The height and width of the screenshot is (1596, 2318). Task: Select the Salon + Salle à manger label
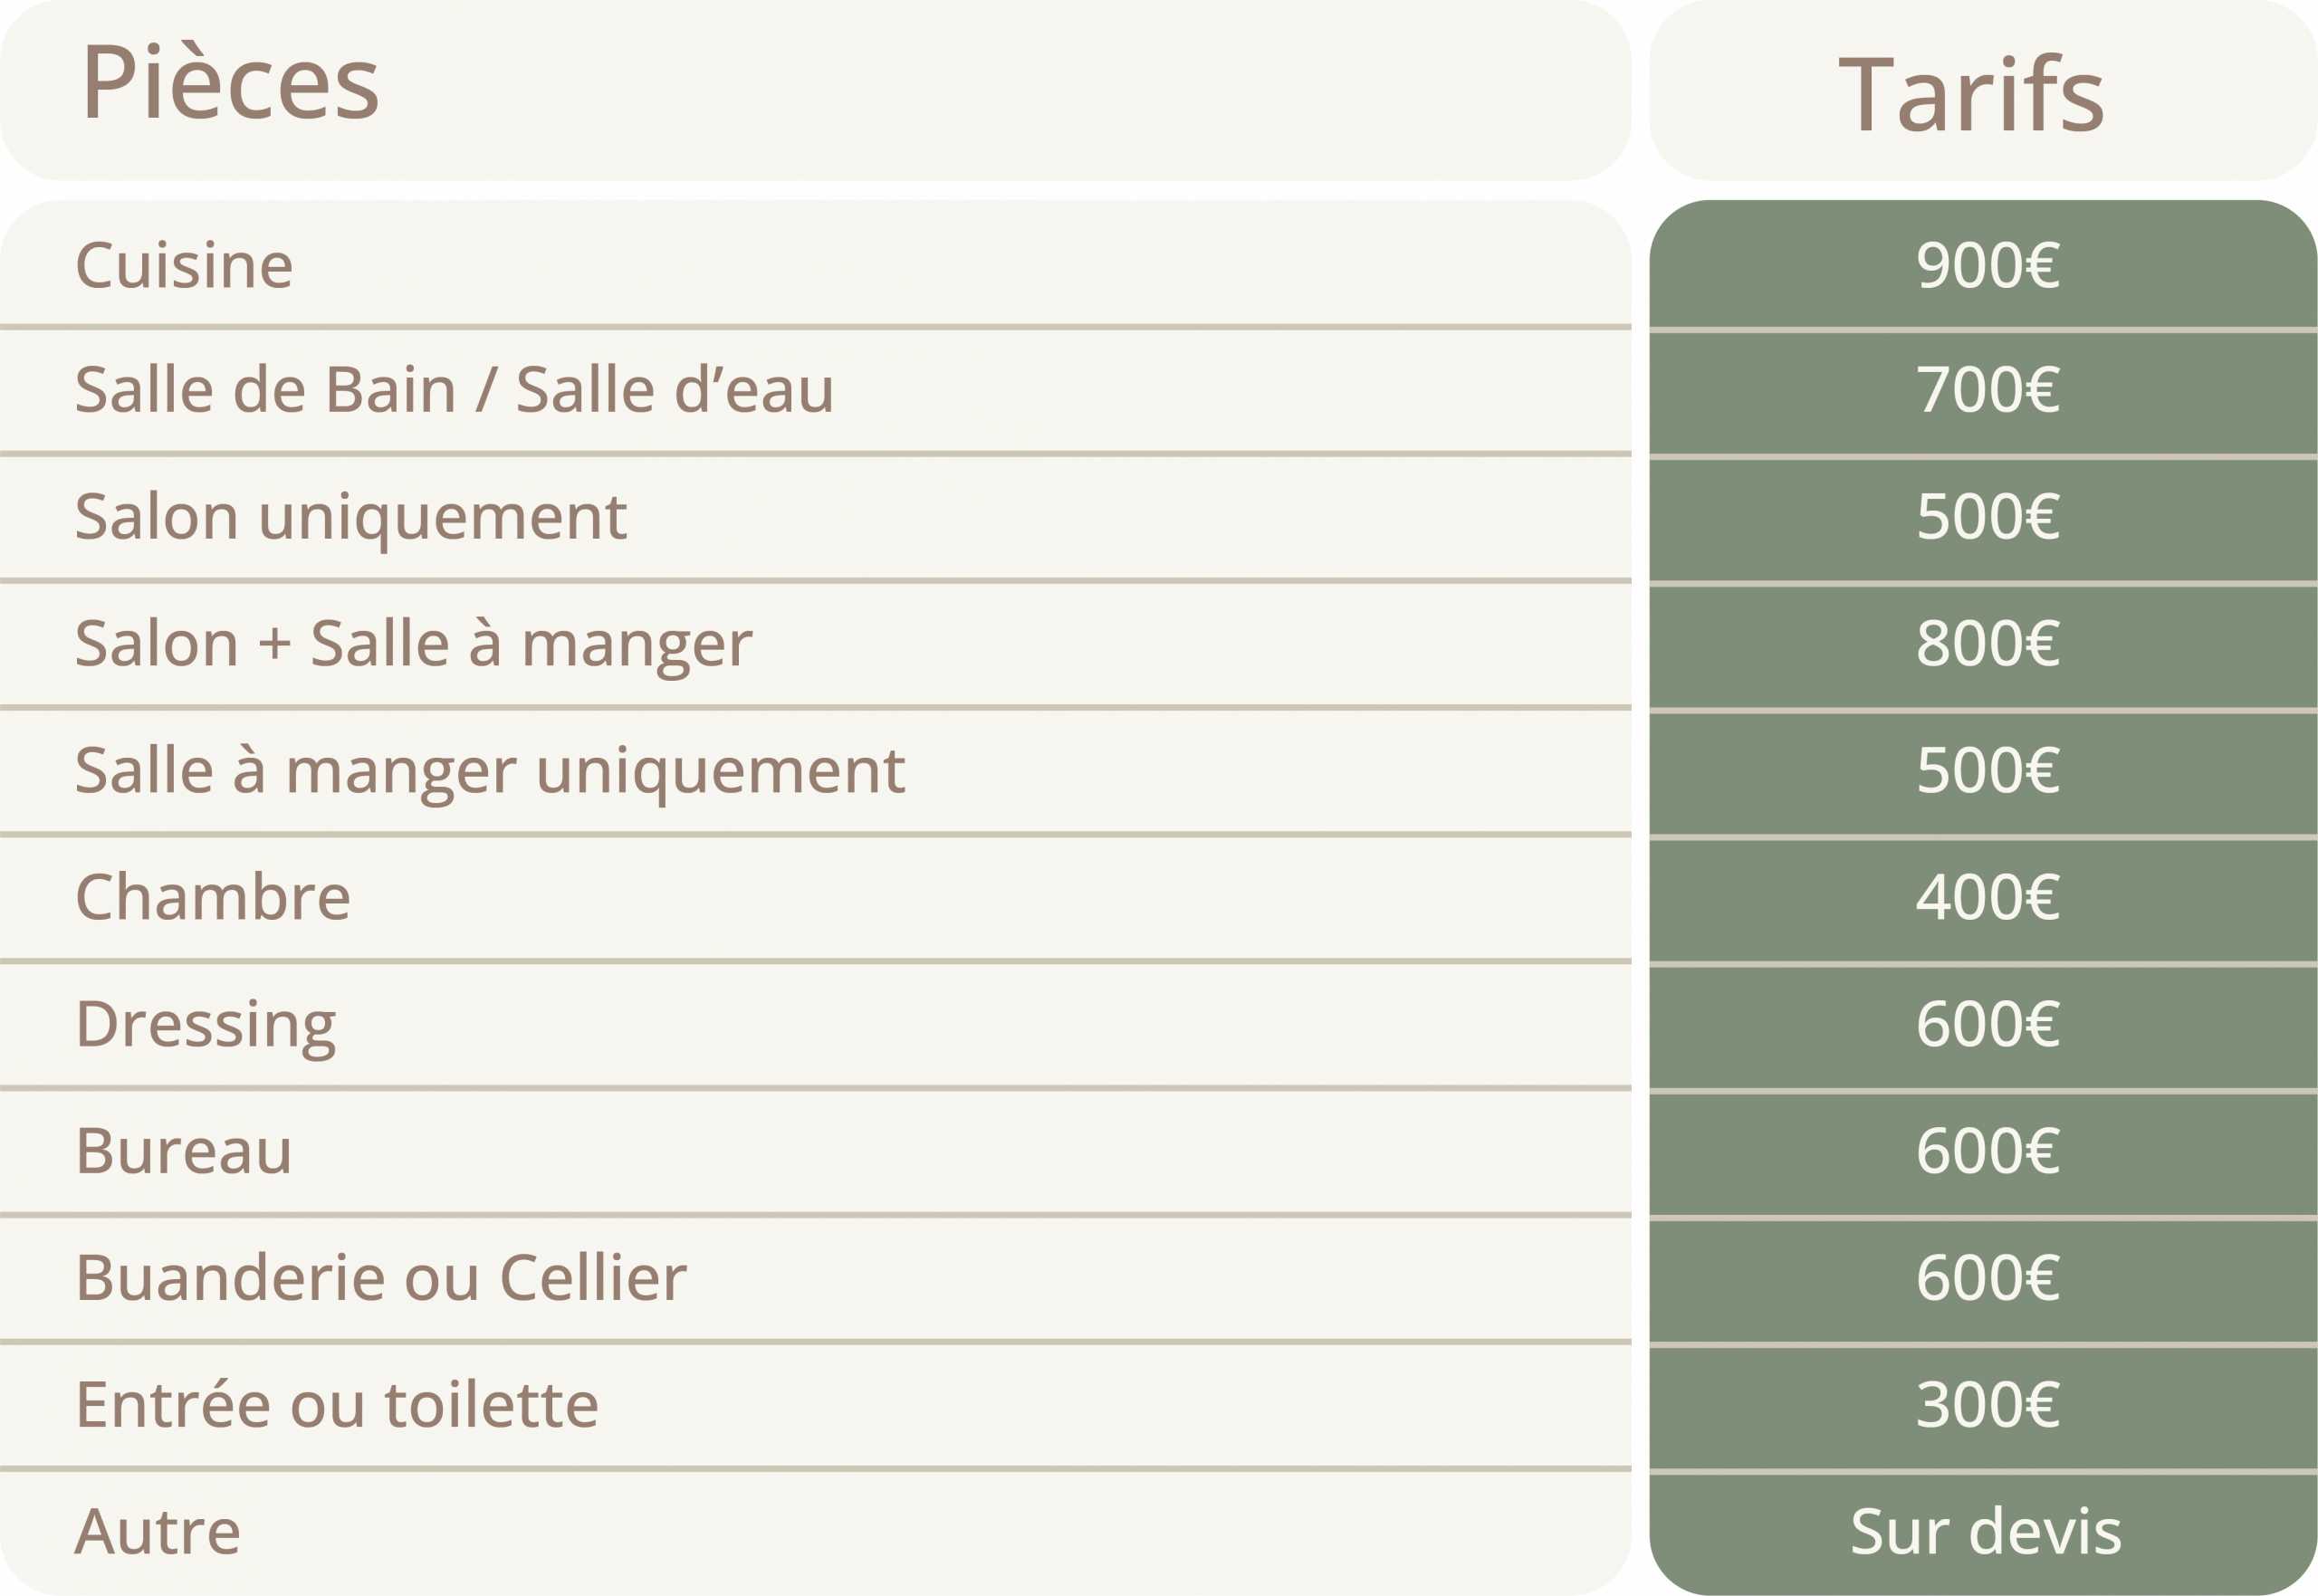[x=413, y=643]
